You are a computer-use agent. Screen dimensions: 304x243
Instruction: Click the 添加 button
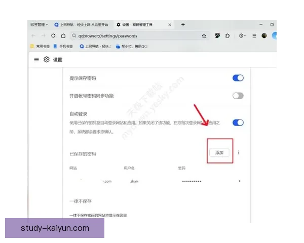click(219, 153)
